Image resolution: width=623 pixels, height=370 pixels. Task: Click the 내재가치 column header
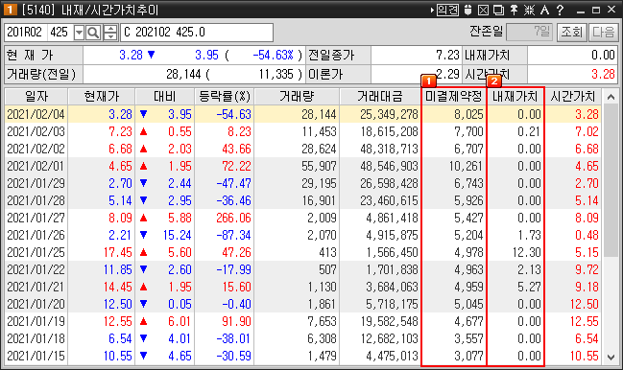515,97
